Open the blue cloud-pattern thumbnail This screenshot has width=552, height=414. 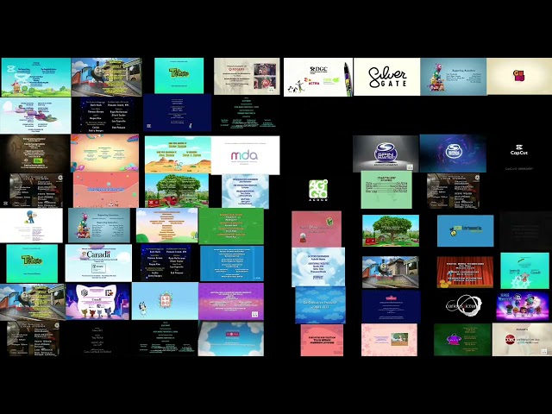pos(320,305)
